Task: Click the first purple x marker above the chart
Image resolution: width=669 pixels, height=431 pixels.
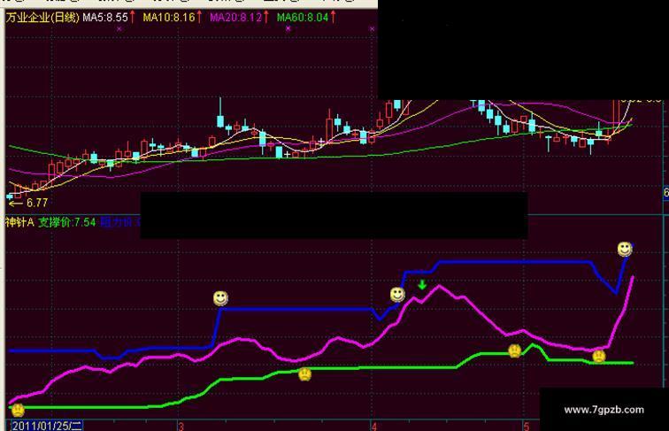Action: click(119, 28)
